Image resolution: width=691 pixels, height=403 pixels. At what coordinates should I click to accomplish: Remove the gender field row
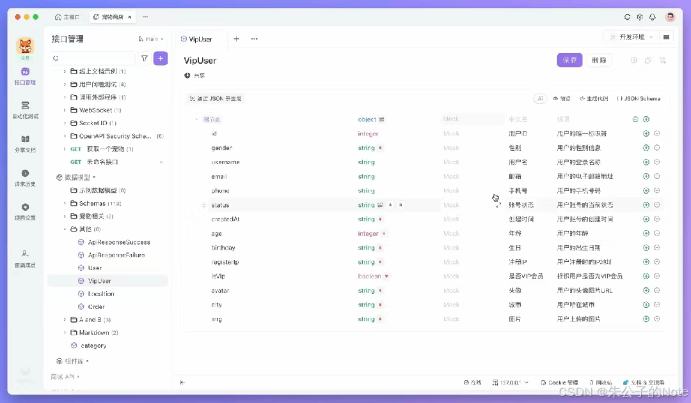(x=656, y=148)
